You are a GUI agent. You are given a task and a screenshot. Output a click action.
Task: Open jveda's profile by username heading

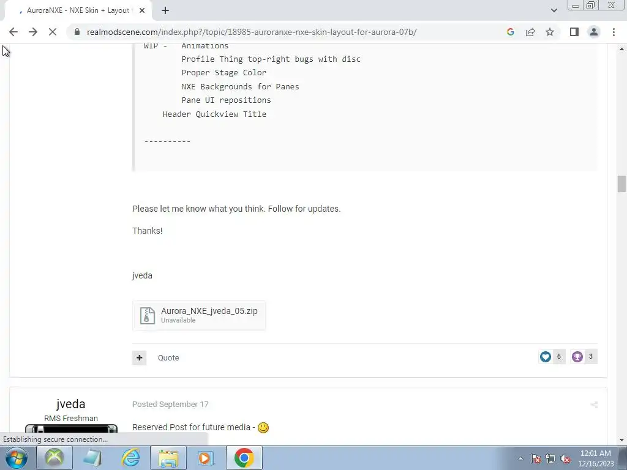click(71, 404)
